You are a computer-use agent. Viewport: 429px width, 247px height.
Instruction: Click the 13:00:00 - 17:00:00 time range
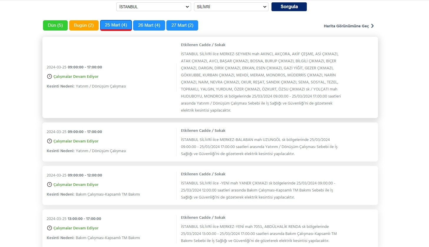coord(84,219)
